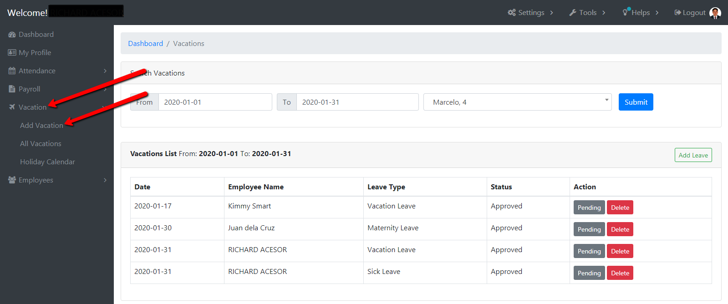This screenshot has height=304, width=728.
Task: Expand the Settings chevron in top bar
Action: click(551, 13)
